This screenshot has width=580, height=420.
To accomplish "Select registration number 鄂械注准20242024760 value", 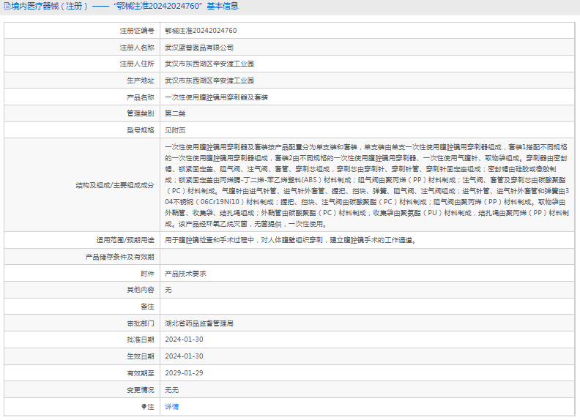I will pyautogui.click(x=201, y=31).
